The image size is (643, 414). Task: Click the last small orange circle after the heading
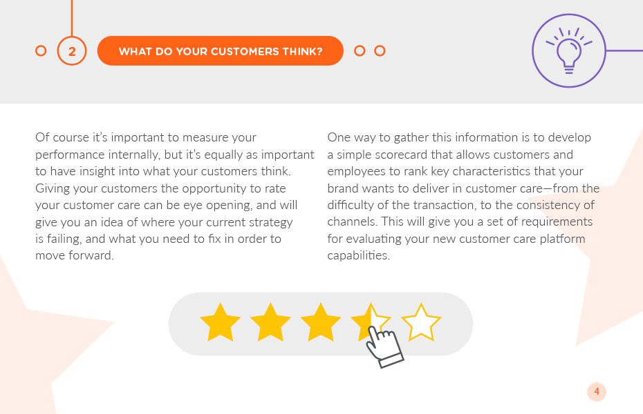coord(380,51)
